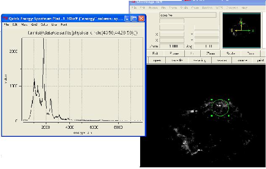Click the upper-left green handle of circle region

[212, 100]
